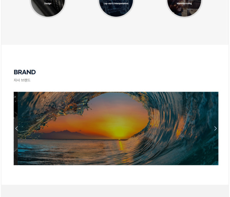This screenshot has height=197, width=230.
Task: Select the BRAND section heading
Action: pos(25,72)
